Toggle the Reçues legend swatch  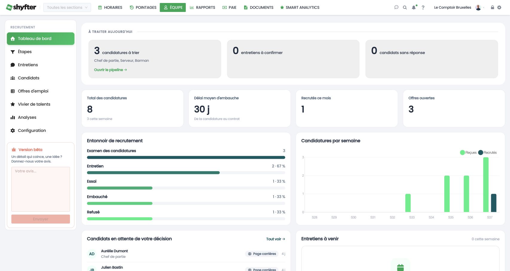462,153
